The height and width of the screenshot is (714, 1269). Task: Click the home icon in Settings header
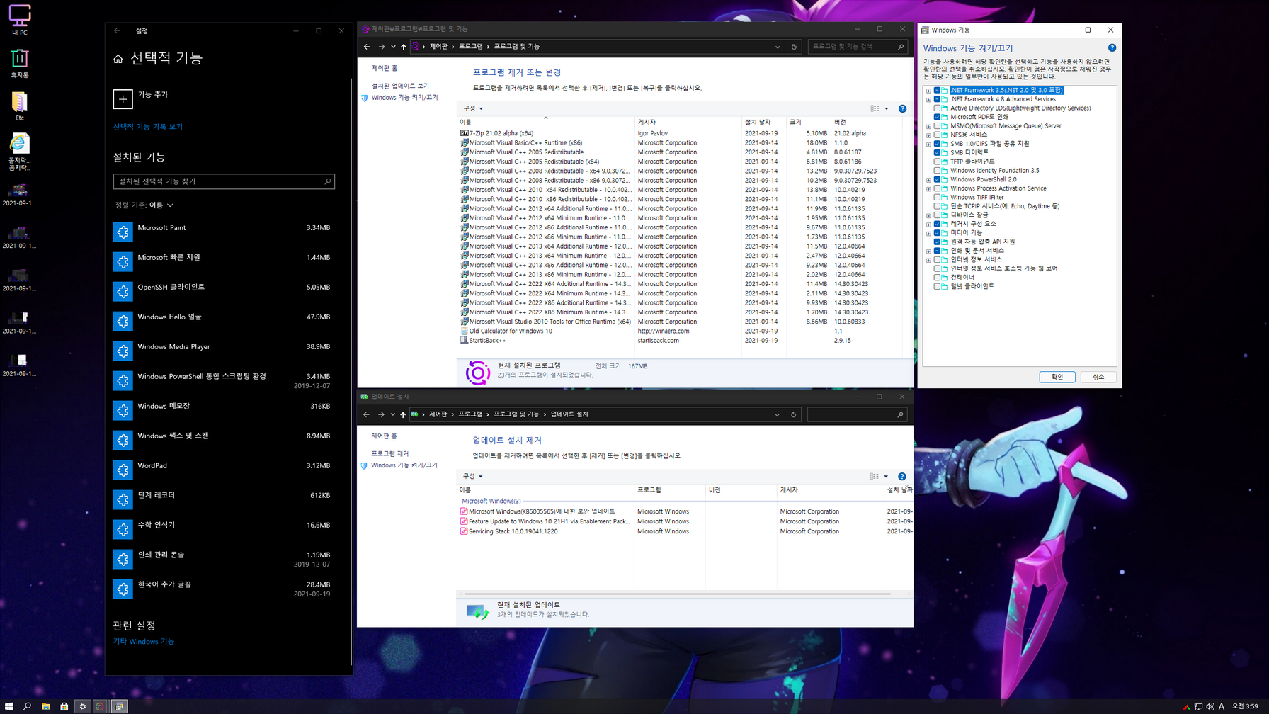118,59
